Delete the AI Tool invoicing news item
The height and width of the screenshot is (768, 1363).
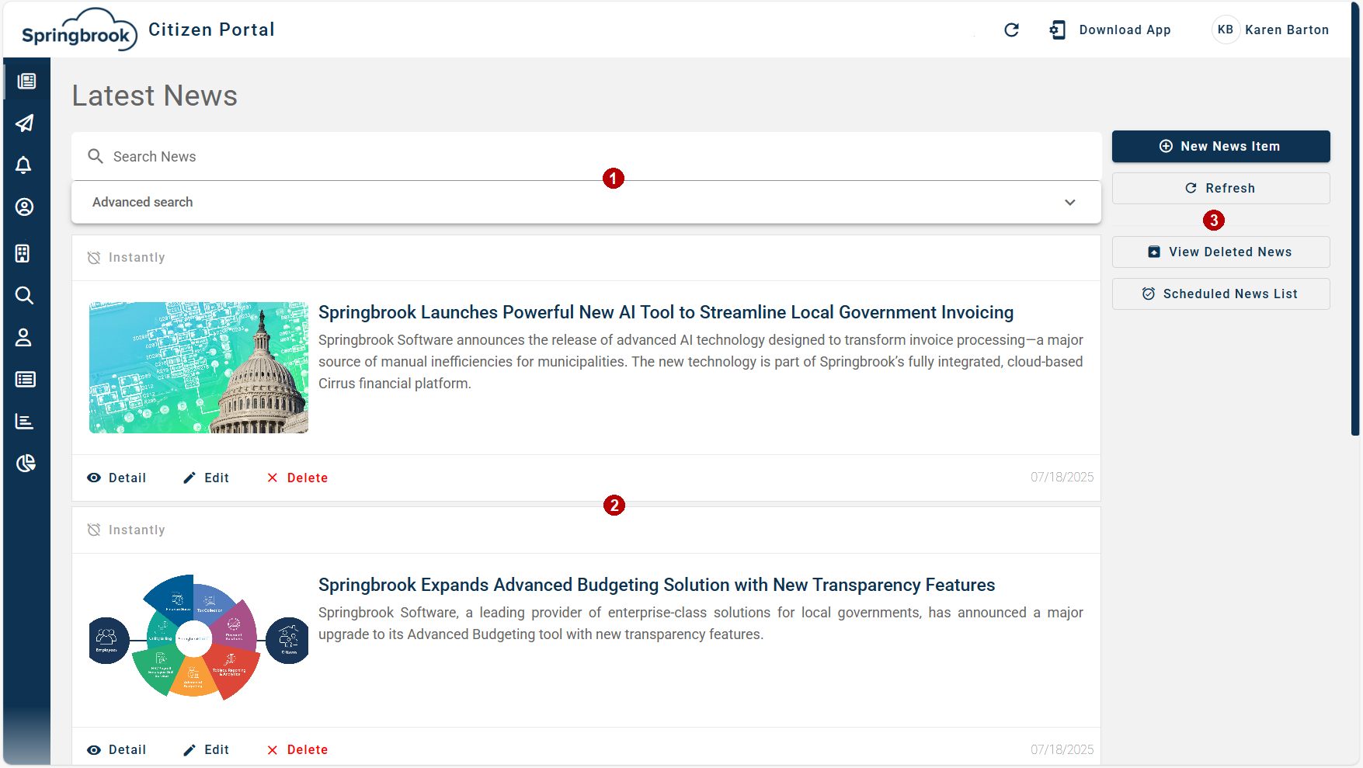[297, 478]
